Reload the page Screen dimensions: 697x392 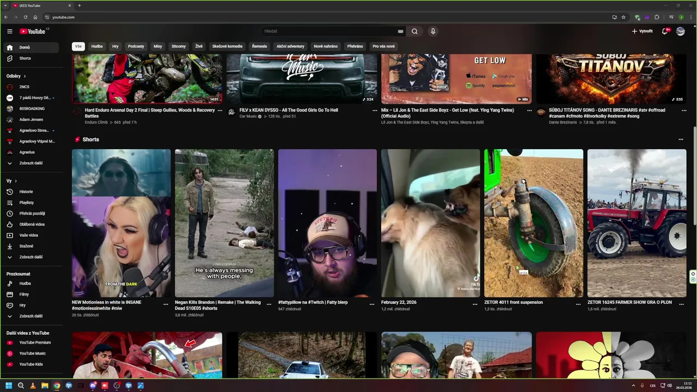pyautogui.click(x=25, y=17)
